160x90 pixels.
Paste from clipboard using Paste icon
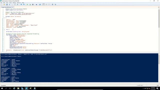[x=15, y=4]
